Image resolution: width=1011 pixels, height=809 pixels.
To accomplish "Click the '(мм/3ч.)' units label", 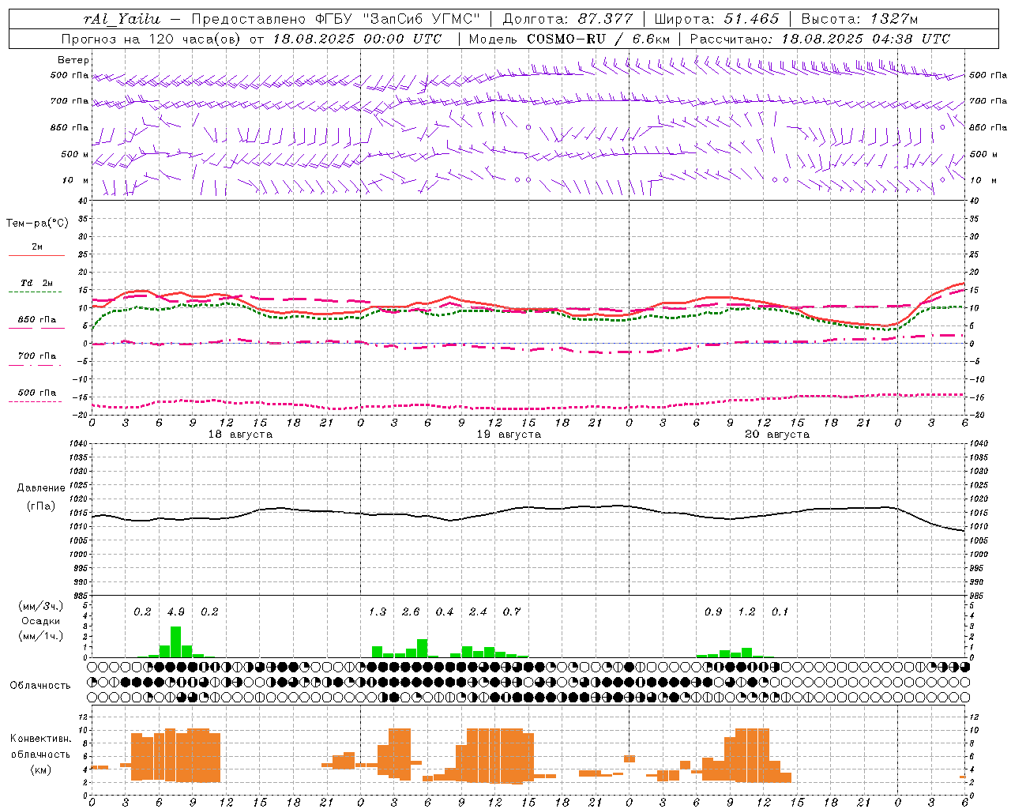I will coord(41,606).
